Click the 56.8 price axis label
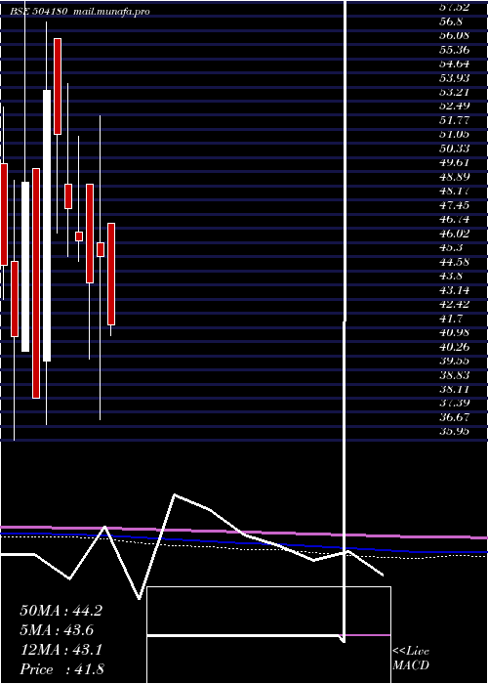This screenshot has height=684, width=488. pos(451,21)
